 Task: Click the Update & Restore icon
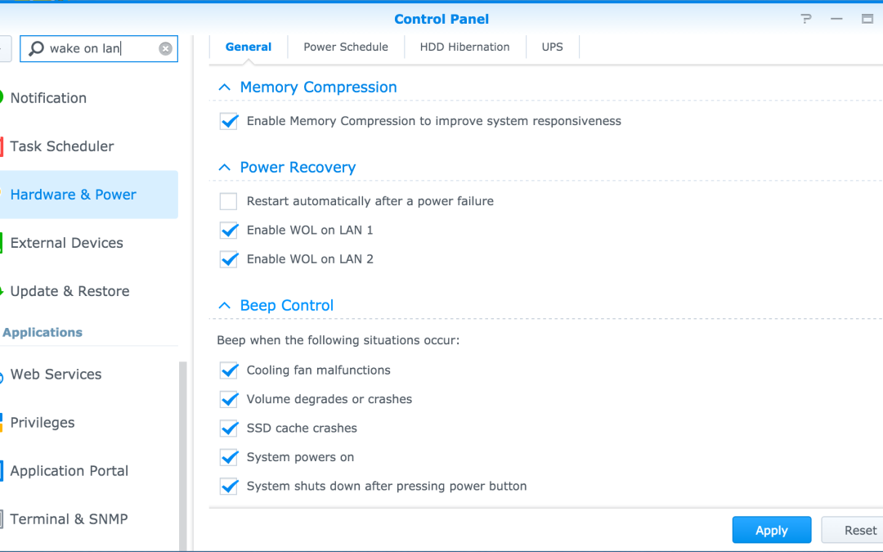[x=3, y=291]
